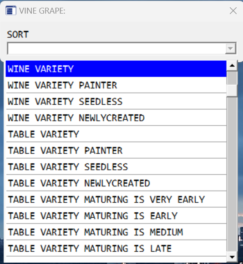Choose TABLE VARIETY PAINTER entry

(116, 151)
